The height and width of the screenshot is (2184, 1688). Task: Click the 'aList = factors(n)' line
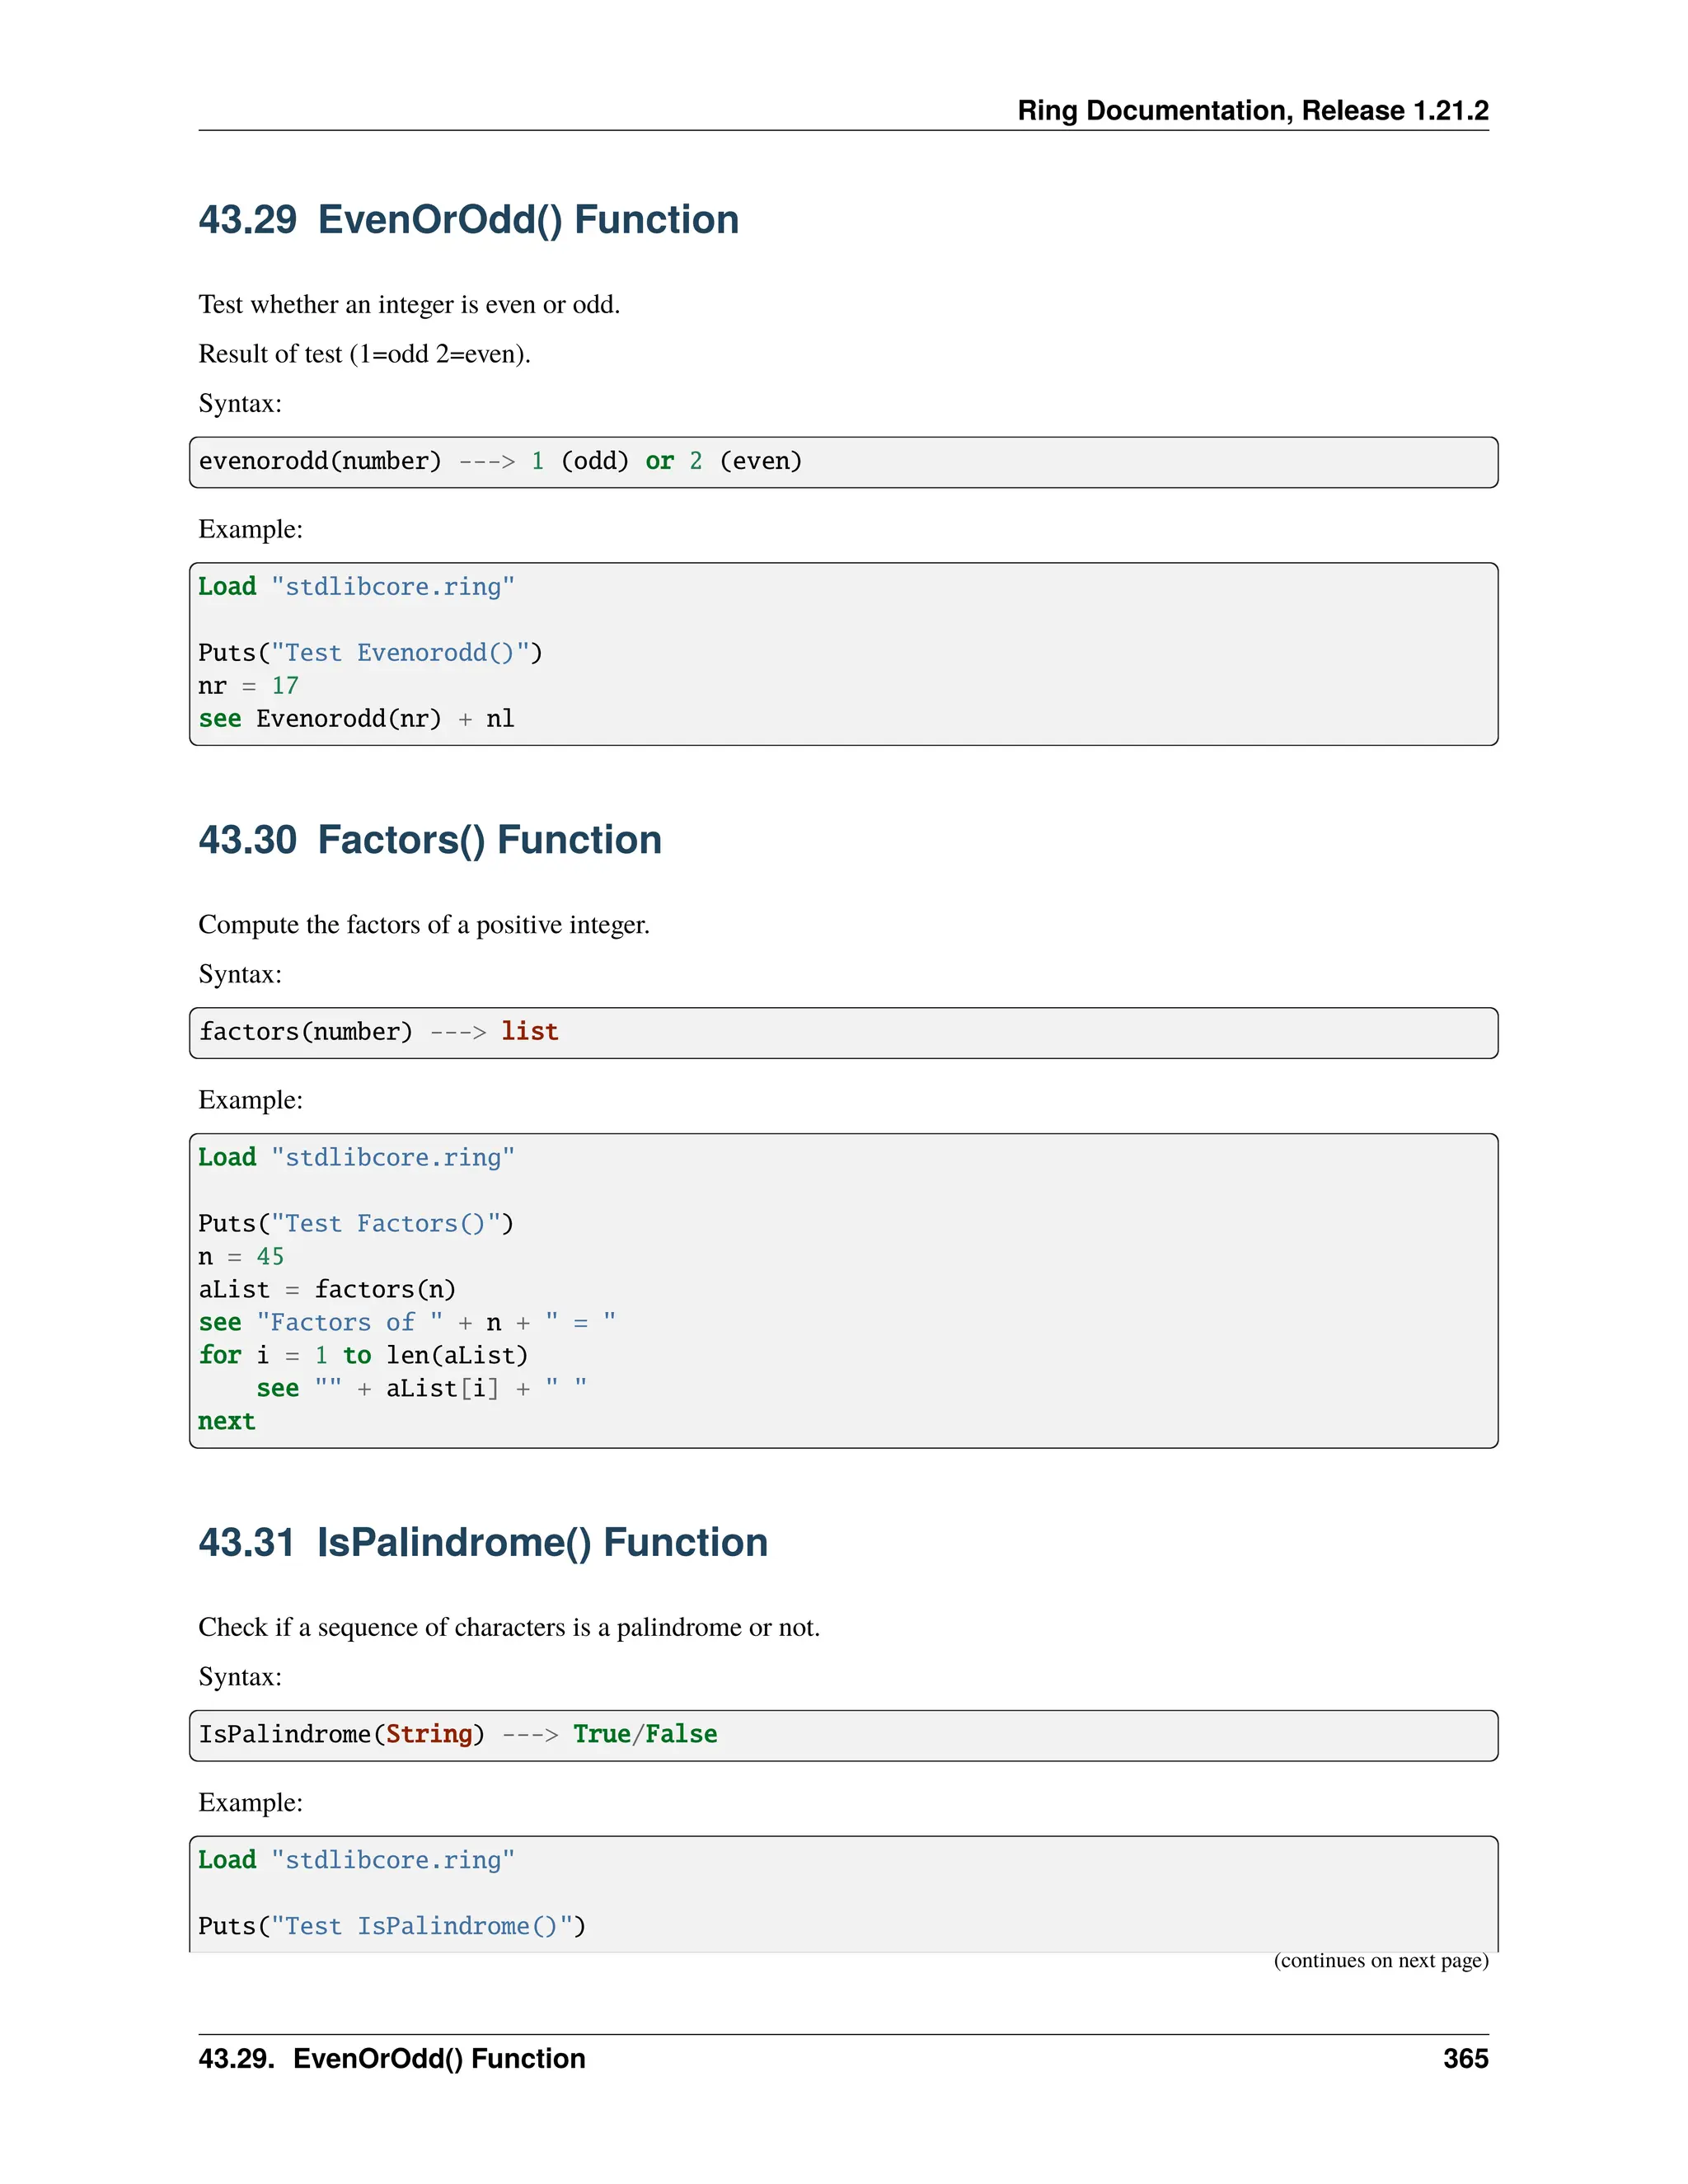(327, 1290)
